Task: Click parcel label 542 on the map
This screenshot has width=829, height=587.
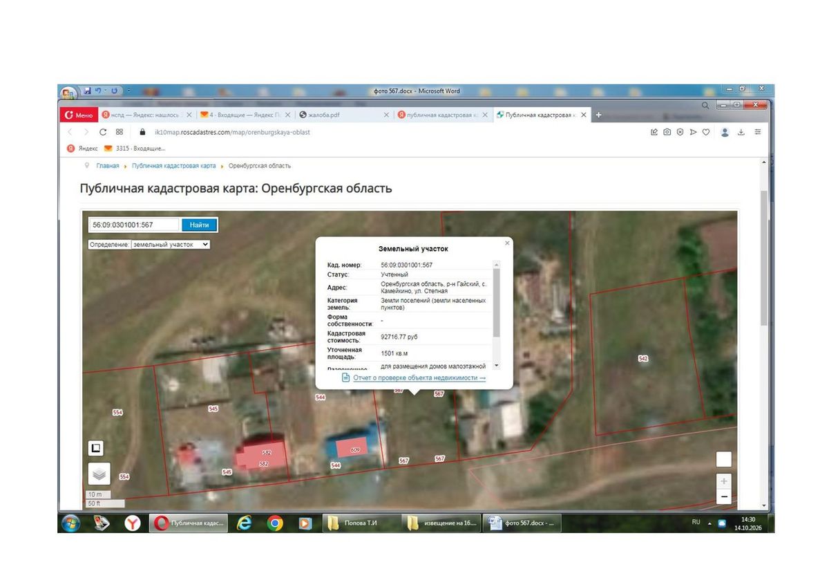Action: [x=643, y=359]
